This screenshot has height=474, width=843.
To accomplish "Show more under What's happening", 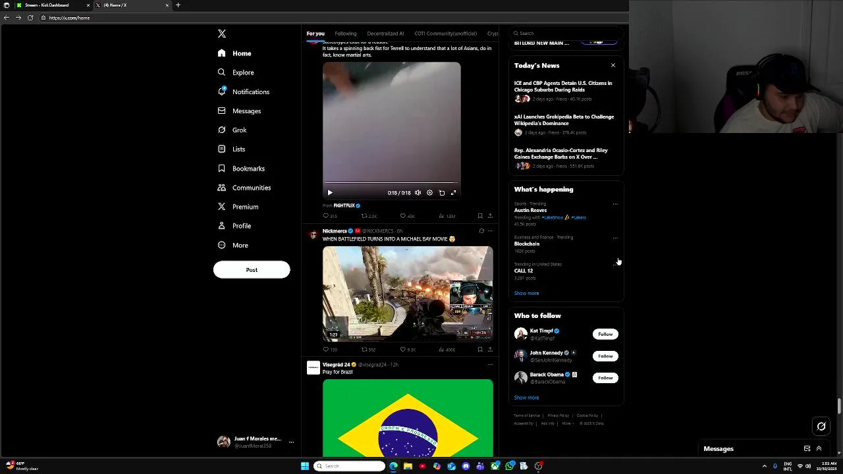I will click(526, 294).
